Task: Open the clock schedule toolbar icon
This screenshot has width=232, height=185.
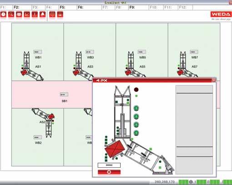Action: (x=3, y=15)
